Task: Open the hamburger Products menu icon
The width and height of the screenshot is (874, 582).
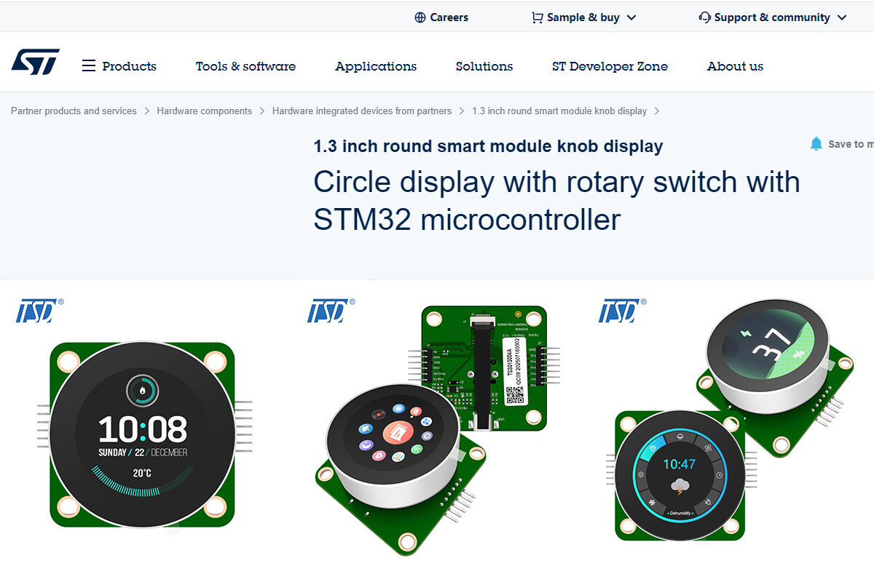Action: pos(89,66)
